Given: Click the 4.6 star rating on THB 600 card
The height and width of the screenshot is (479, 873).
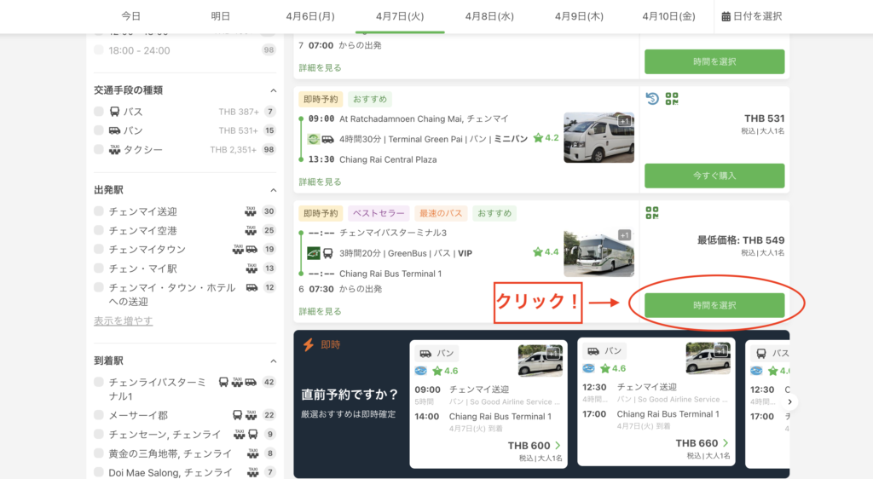Looking at the screenshot, I should (x=445, y=371).
